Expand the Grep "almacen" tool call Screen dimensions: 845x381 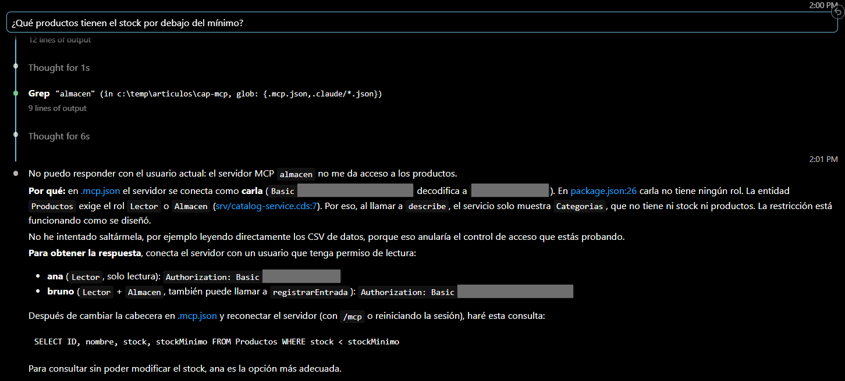(205, 94)
